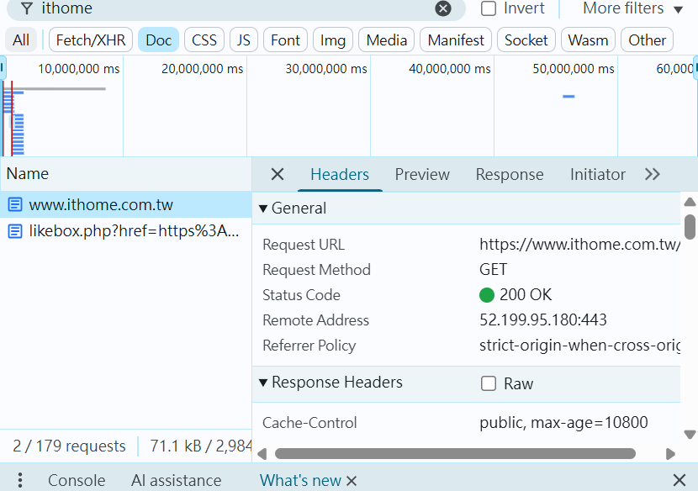Viewport: 698px width, 491px height.
Task: Switch to the Response tab
Action: (x=510, y=175)
